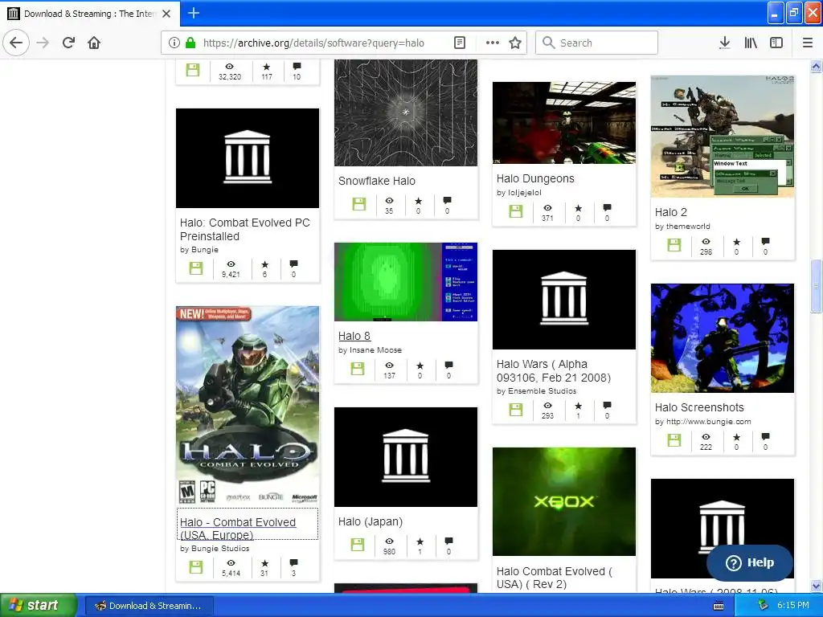Select Download & Streaming taskbar button
The height and width of the screenshot is (617, 823).
coord(149,606)
